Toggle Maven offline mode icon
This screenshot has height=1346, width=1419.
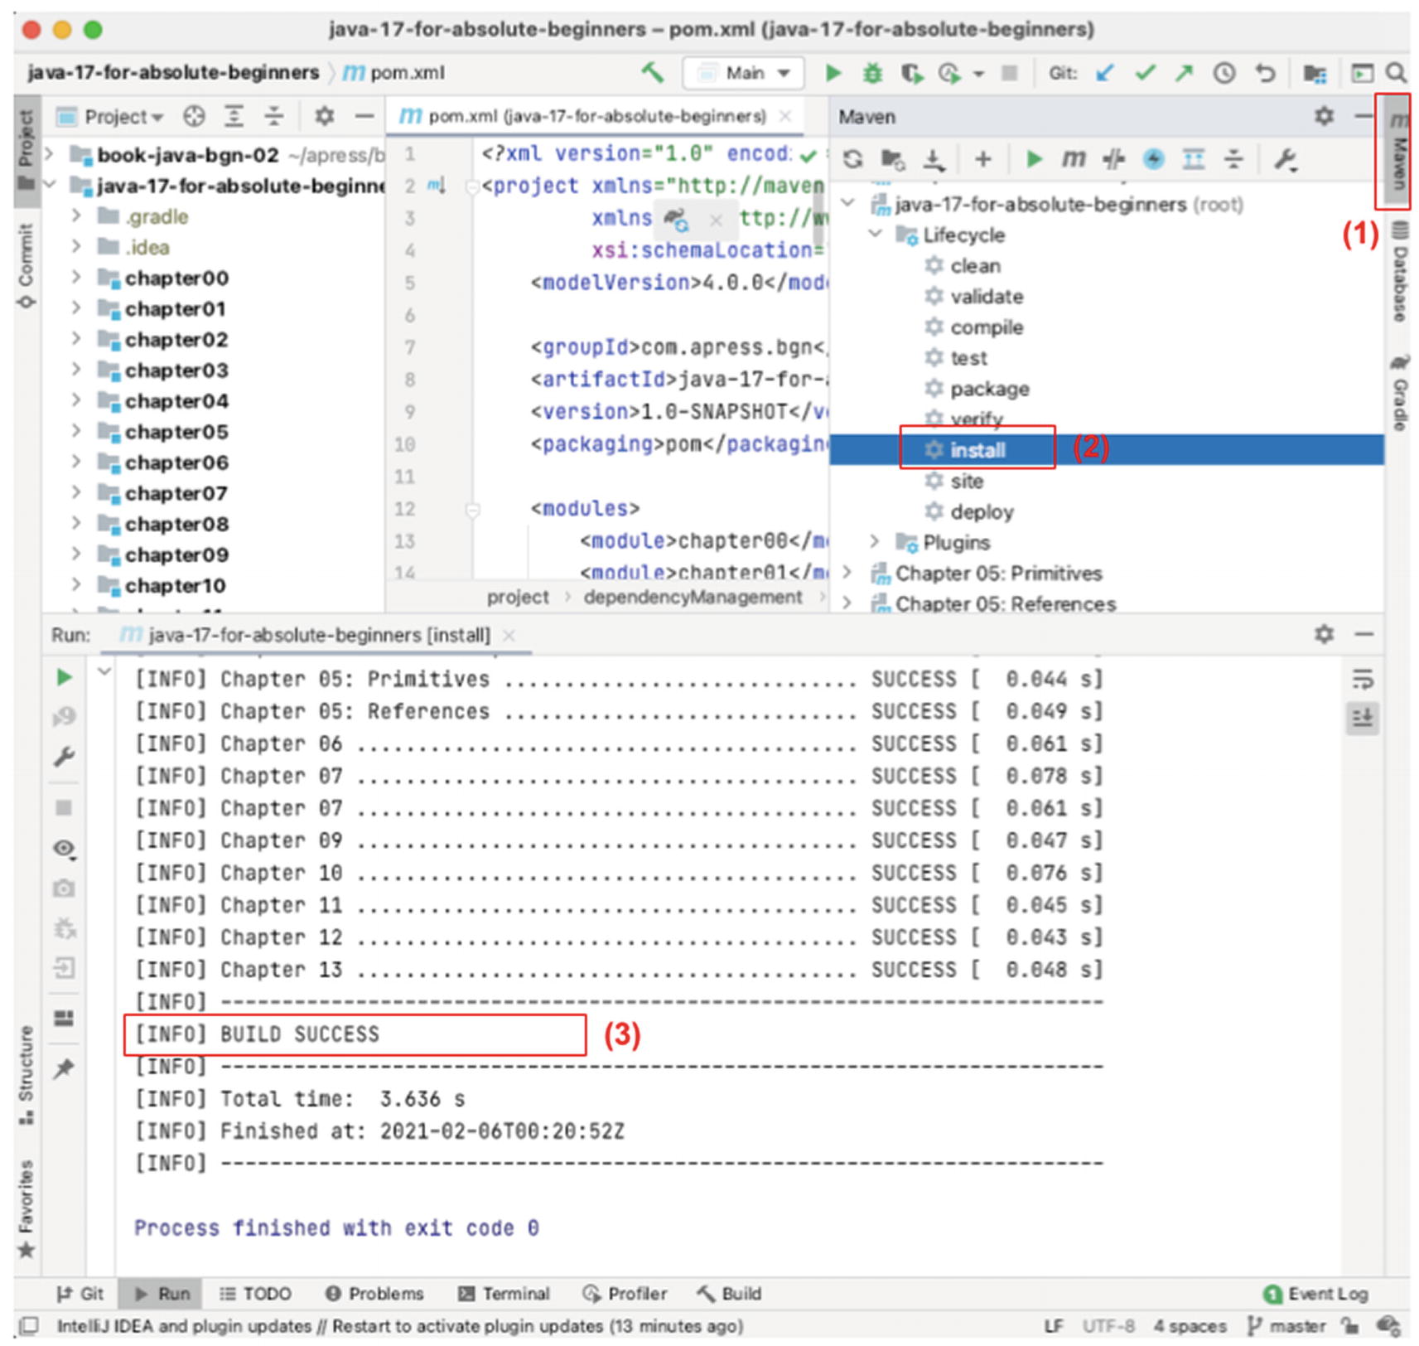point(1113,158)
